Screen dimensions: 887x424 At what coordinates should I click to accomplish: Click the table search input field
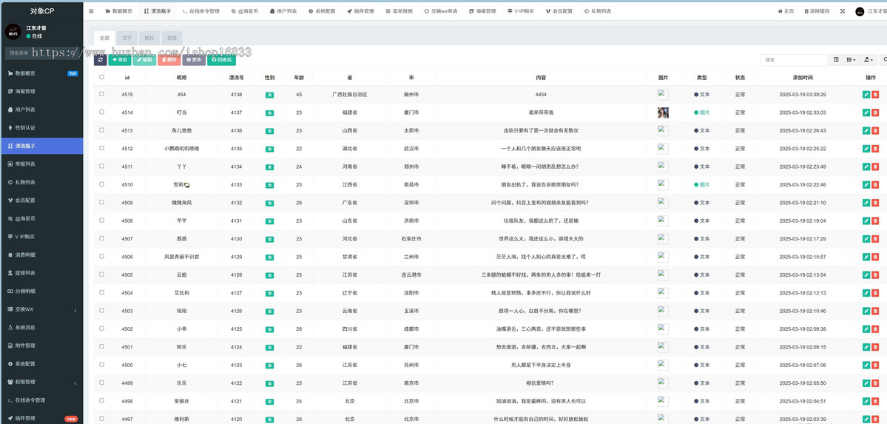click(795, 59)
